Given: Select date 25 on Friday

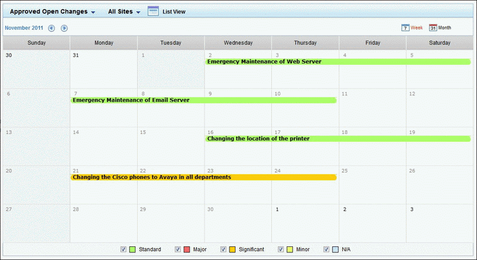Looking at the screenshot, I should coord(345,171).
